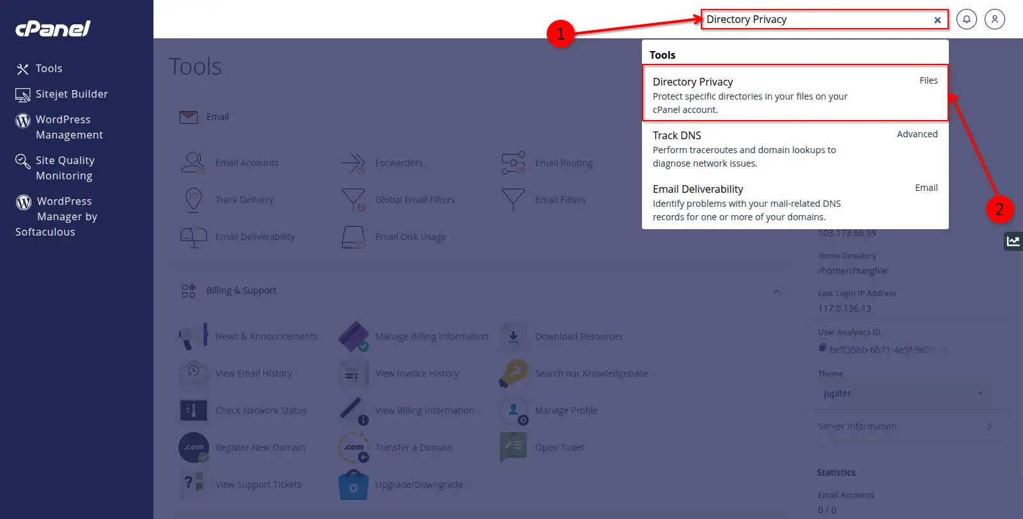Screen dimensions: 1023x519
Task: Open View Support Tickets icon
Action: click(x=193, y=485)
